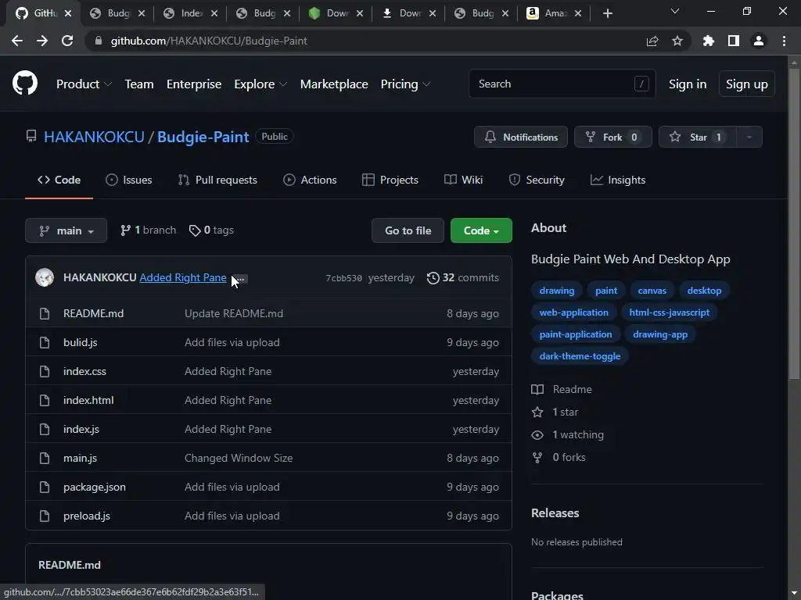Star the Budgie-Paint repository
Screen dimensions: 801x600
point(697,137)
